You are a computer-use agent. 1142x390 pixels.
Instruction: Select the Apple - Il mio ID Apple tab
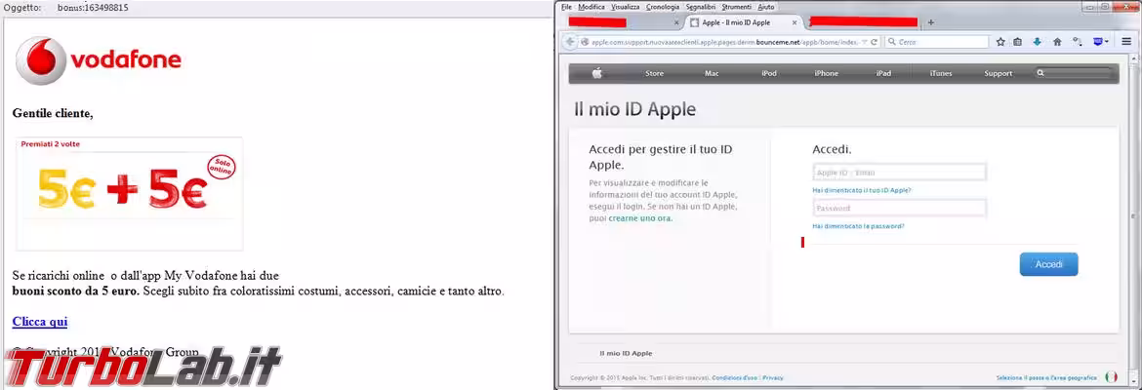tap(742, 21)
